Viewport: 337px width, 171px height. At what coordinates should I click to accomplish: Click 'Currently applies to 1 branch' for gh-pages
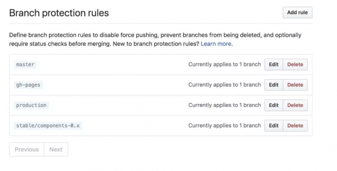[x=225, y=85]
